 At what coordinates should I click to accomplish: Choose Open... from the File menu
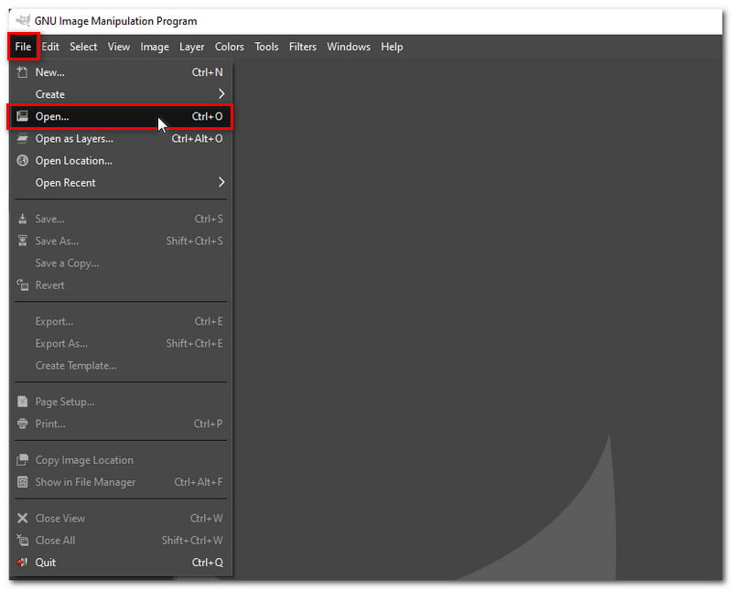point(121,116)
